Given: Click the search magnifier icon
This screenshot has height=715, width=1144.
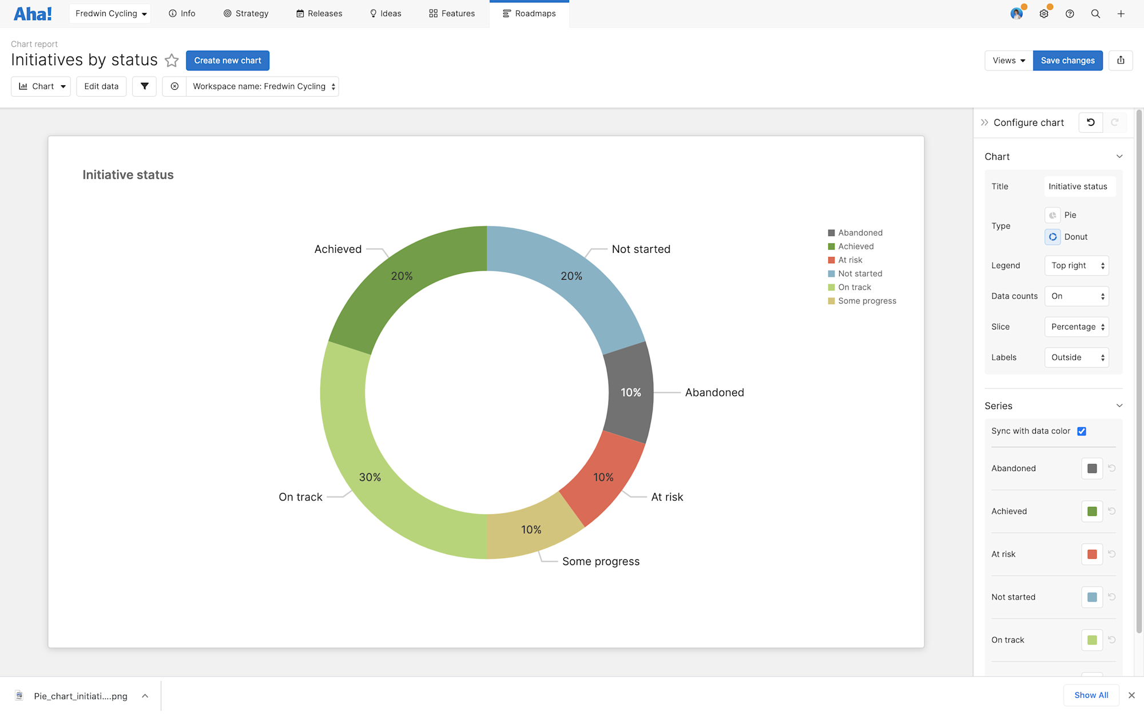Looking at the screenshot, I should pos(1095,14).
